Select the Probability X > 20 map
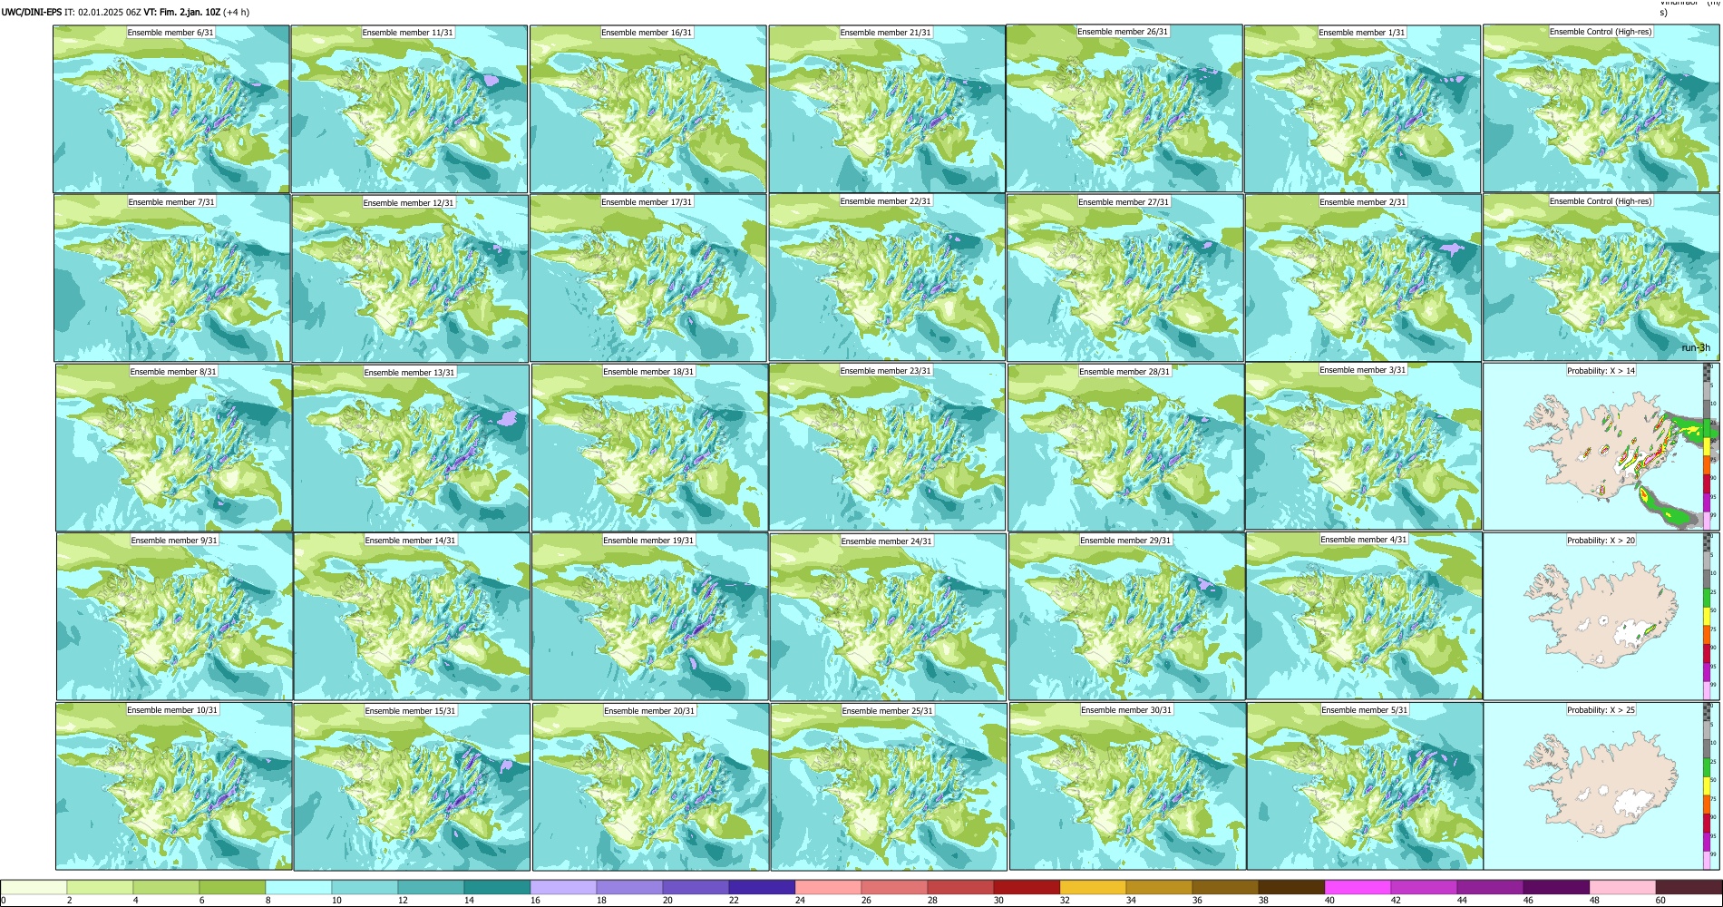1723x907 pixels. coord(1601,616)
